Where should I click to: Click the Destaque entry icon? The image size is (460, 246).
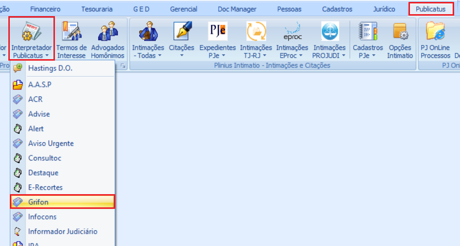pyautogui.click(x=18, y=173)
